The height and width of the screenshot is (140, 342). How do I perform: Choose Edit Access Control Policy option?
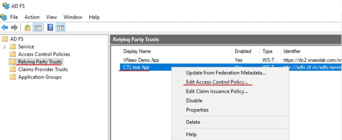(217, 82)
